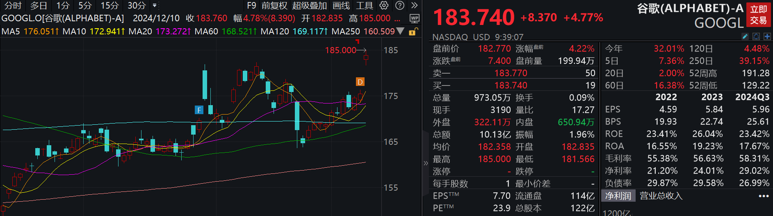Viewport: 773px width, 216px height.
Task: Select the 30分 period tab
Action: 137,6
